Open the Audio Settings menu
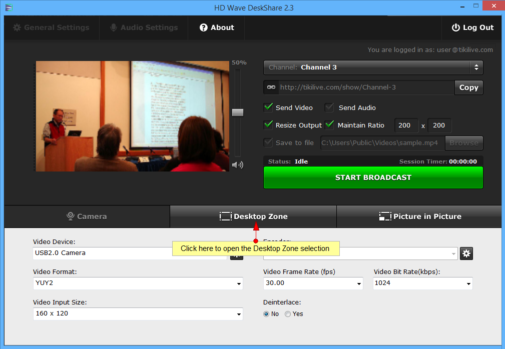The image size is (505, 349). (x=144, y=27)
